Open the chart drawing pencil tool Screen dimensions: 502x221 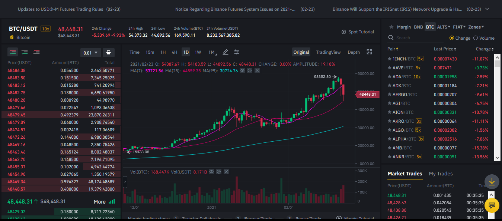[x=226, y=52]
